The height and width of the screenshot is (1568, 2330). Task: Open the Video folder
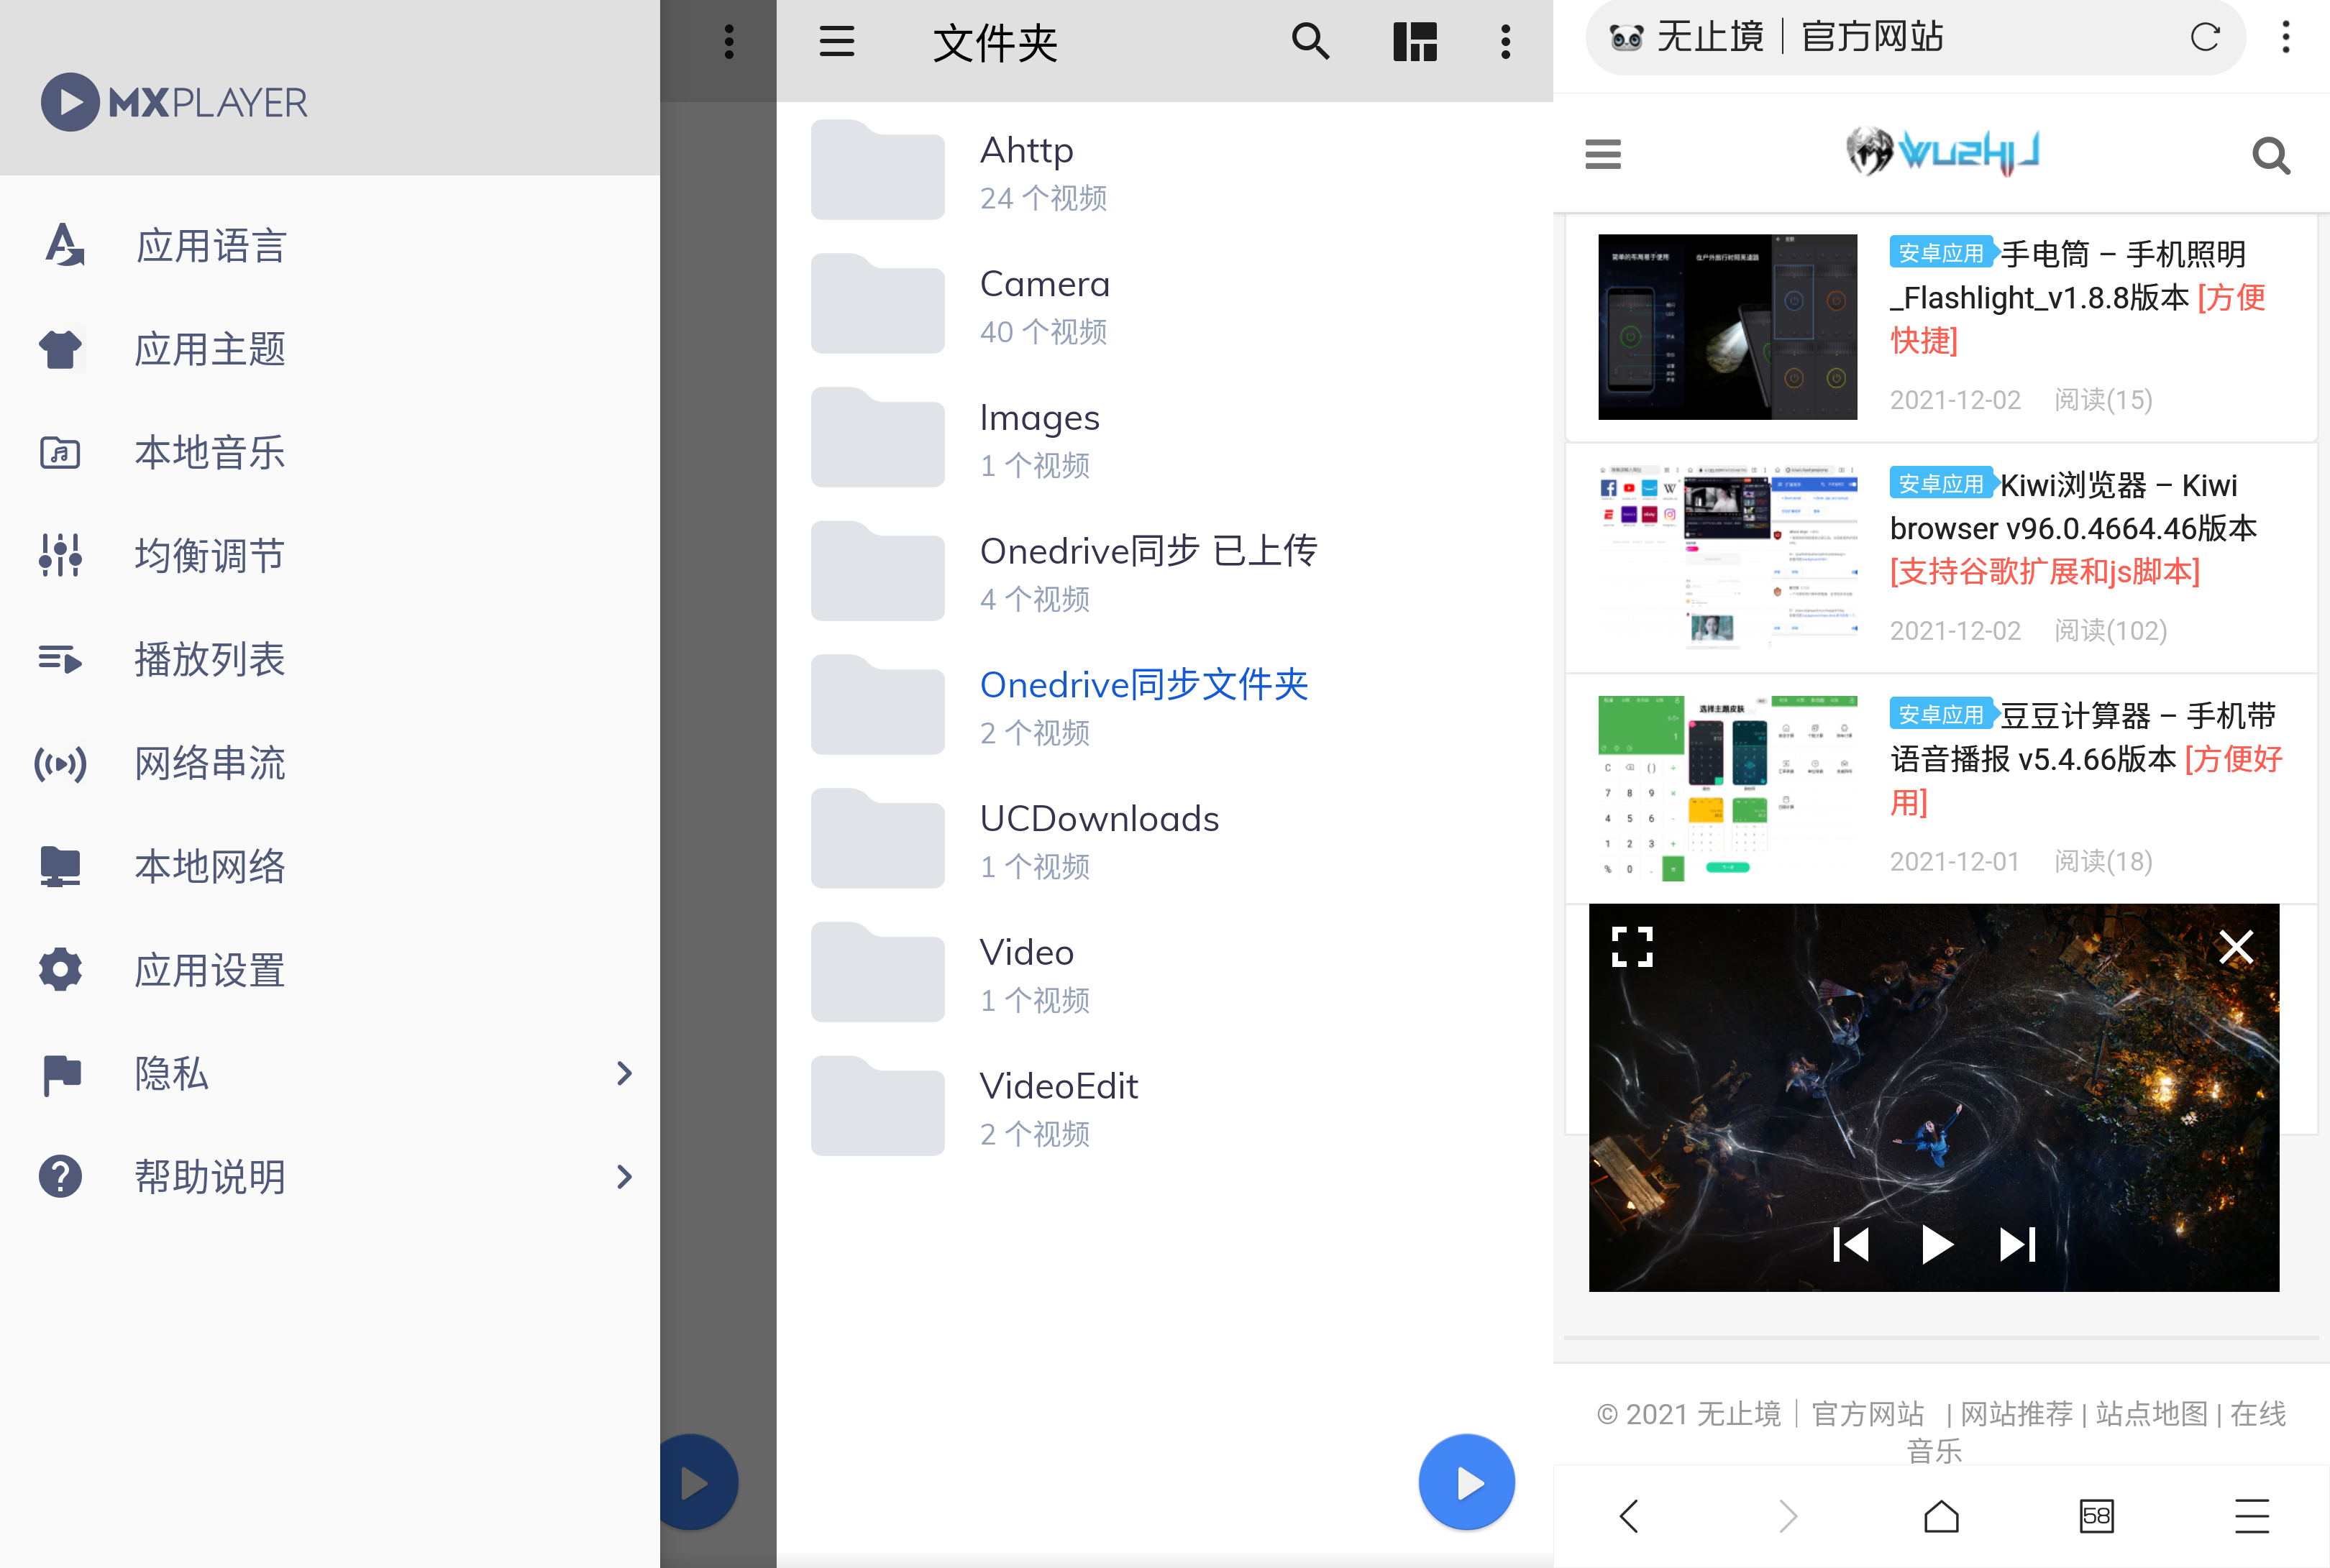(1164, 973)
